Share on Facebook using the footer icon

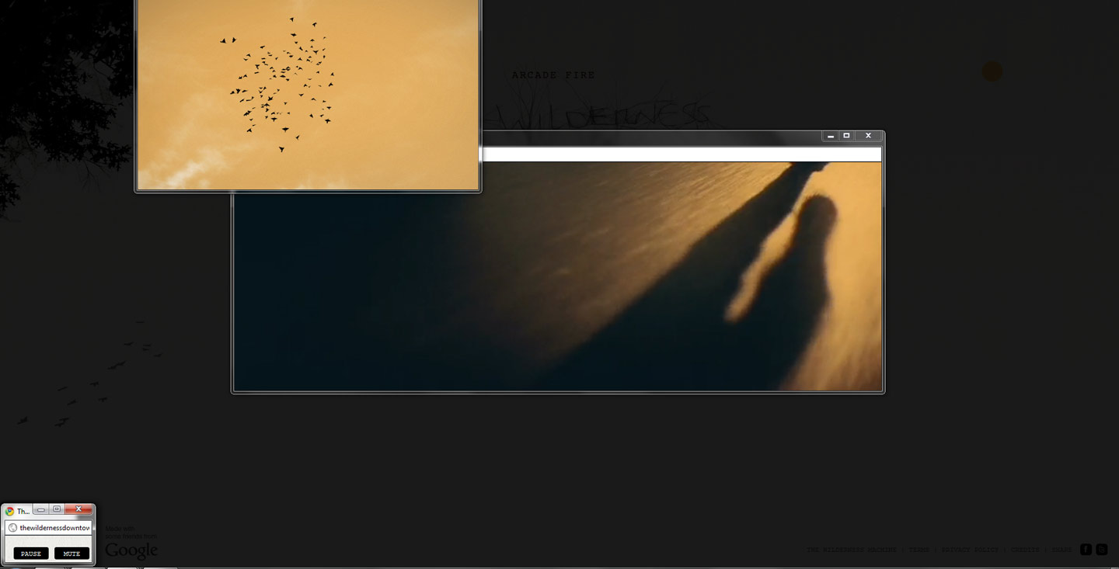[x=1086, y=550]
